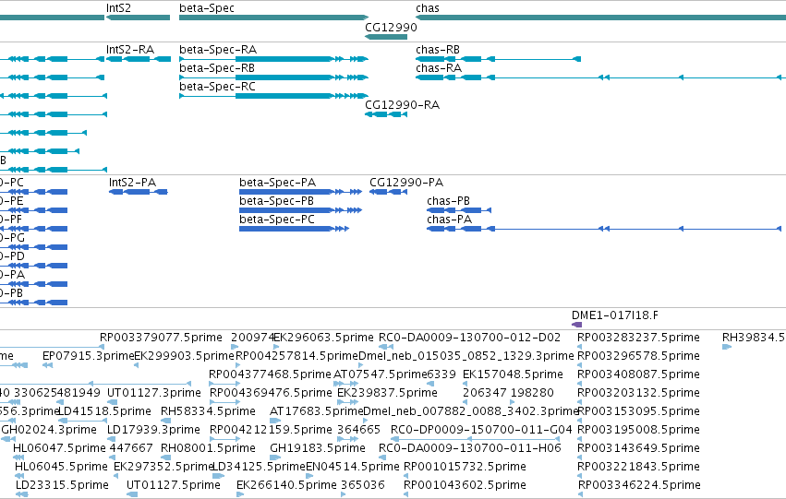Image resolution: width=786 pixels, height=499 pixels.
Task: Select the LD34125.5prime EST
Action: (x=219, y=477)
